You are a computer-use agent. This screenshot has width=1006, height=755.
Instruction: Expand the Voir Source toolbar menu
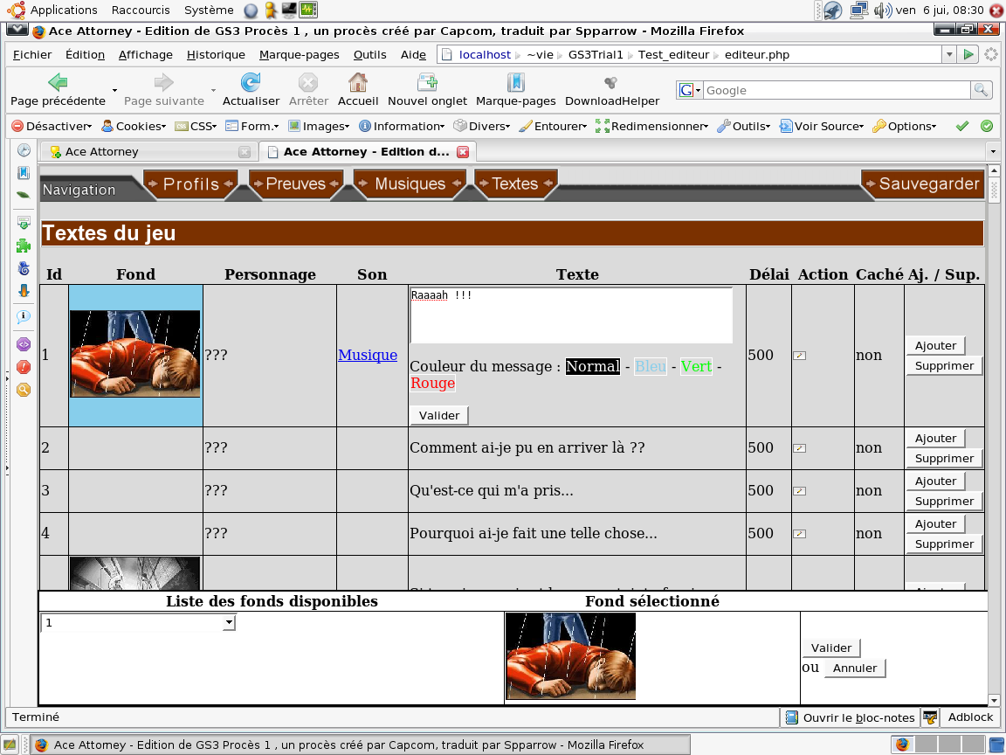822,126
